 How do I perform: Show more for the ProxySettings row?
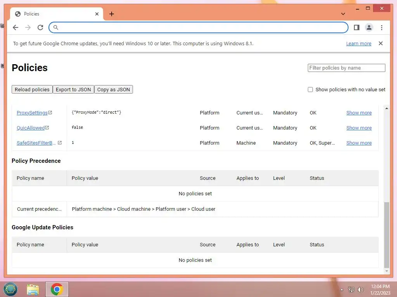[x=359, y=113]
